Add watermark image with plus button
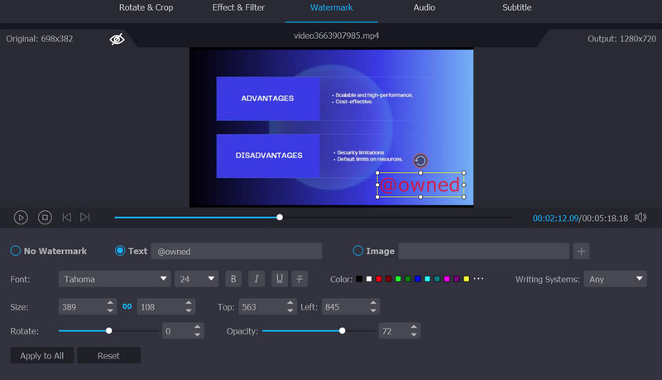This screenshot has width=662, height=380. click(581, 251)
